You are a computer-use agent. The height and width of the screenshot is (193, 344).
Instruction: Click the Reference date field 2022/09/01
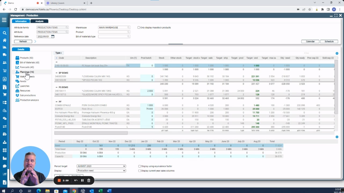tap(43, 36)
